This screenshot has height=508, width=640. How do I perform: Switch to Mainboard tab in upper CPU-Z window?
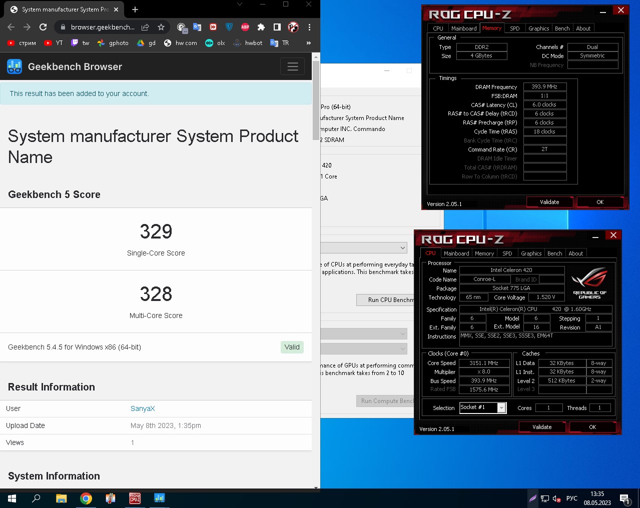point(464,28)
